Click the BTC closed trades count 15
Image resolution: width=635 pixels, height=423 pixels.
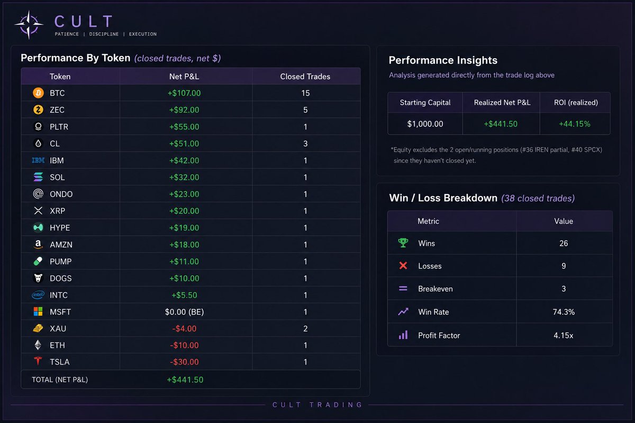click(x=305, y=93)
